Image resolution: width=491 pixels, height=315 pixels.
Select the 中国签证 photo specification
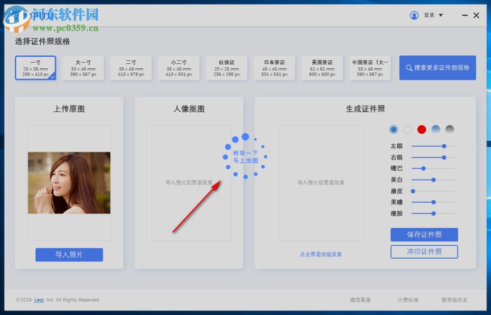[x=370, y=68]
